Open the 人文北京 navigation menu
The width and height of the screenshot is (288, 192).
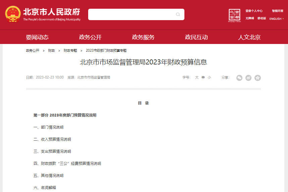coord(249,37)
